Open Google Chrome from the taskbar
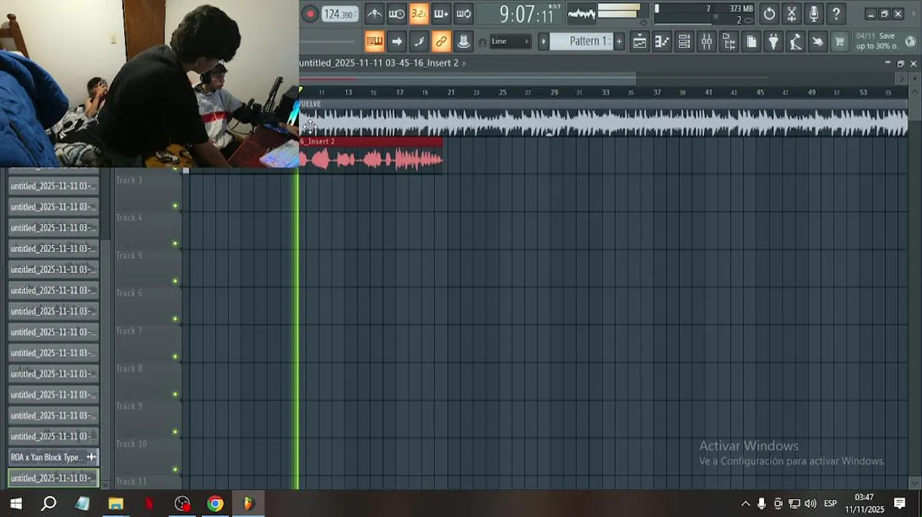Screen dimensions: 922x517 point(215,503)
